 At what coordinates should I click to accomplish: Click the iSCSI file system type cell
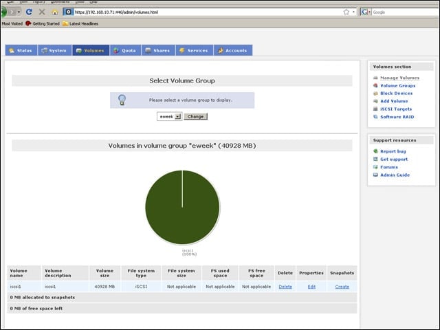(x=141, y=287)
